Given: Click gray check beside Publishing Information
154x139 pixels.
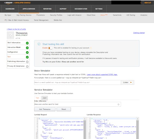Looking at the screenshot, I should click(27, 62).
